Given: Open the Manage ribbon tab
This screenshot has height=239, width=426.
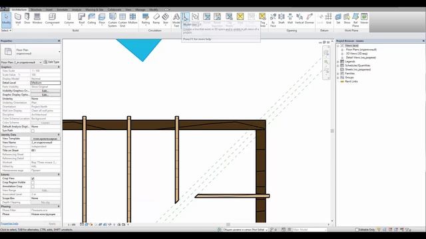Looking at the screenshot, I should (x=140, y=10).
